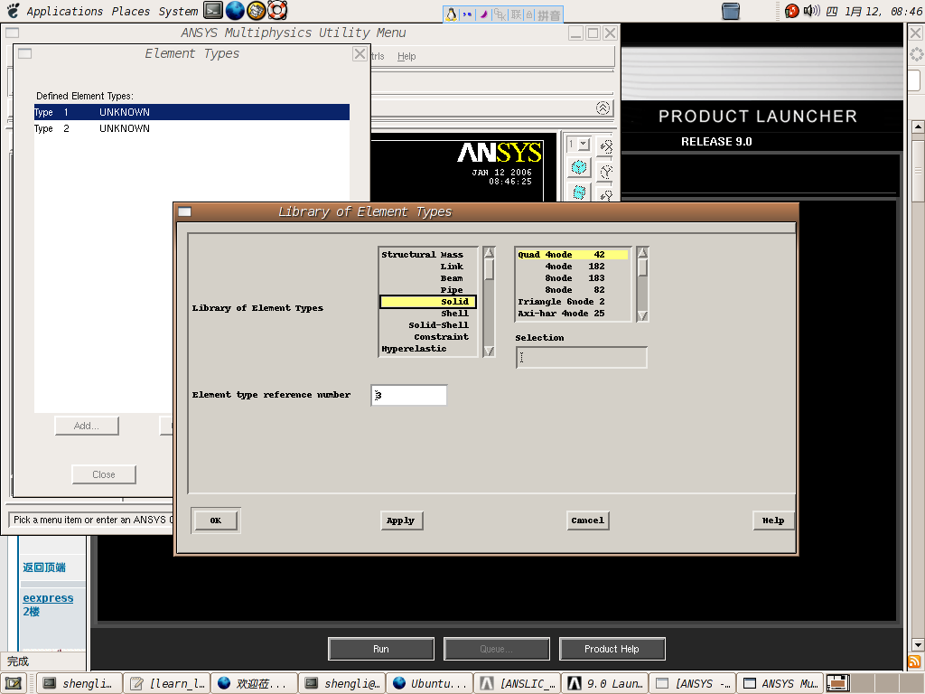
Task: Open the lifebuoy help launcher icon
Action: [x=277, y=10]
